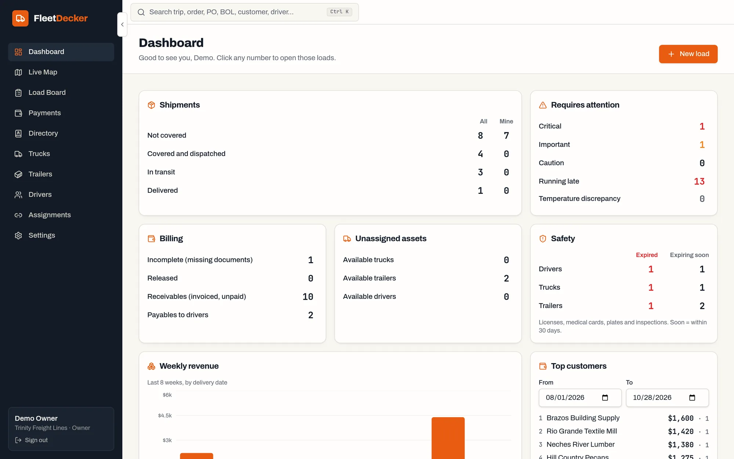This screenshot has height=459, width=734.
Task: Click the Requires attention warning icon
Action: 543,105
